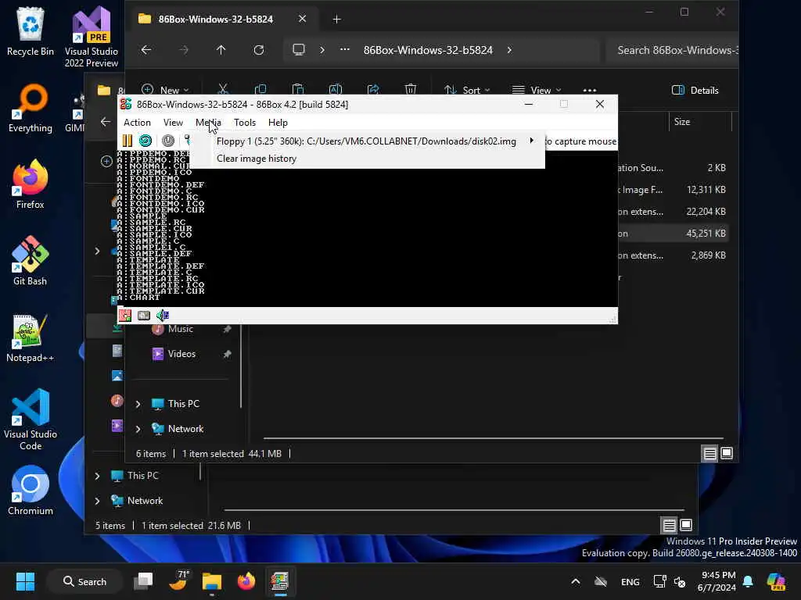Click the Copy icon in Explorer toolbar
The height and width of the screenshot is (600, 801).
(260, 89)
